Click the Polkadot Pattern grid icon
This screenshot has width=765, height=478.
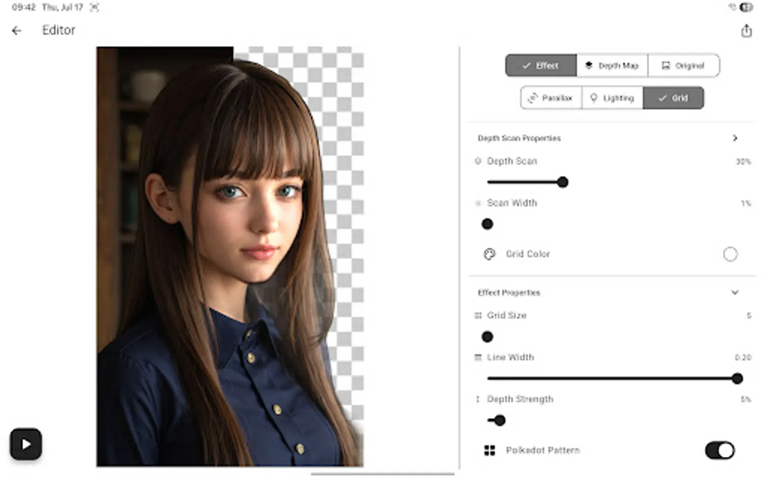click(x=489, y=450)
